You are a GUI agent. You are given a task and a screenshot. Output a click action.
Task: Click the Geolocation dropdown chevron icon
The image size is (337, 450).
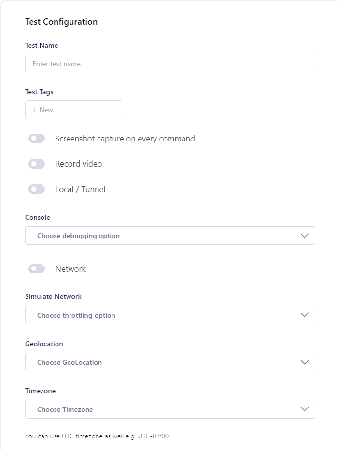pos(304,362)
